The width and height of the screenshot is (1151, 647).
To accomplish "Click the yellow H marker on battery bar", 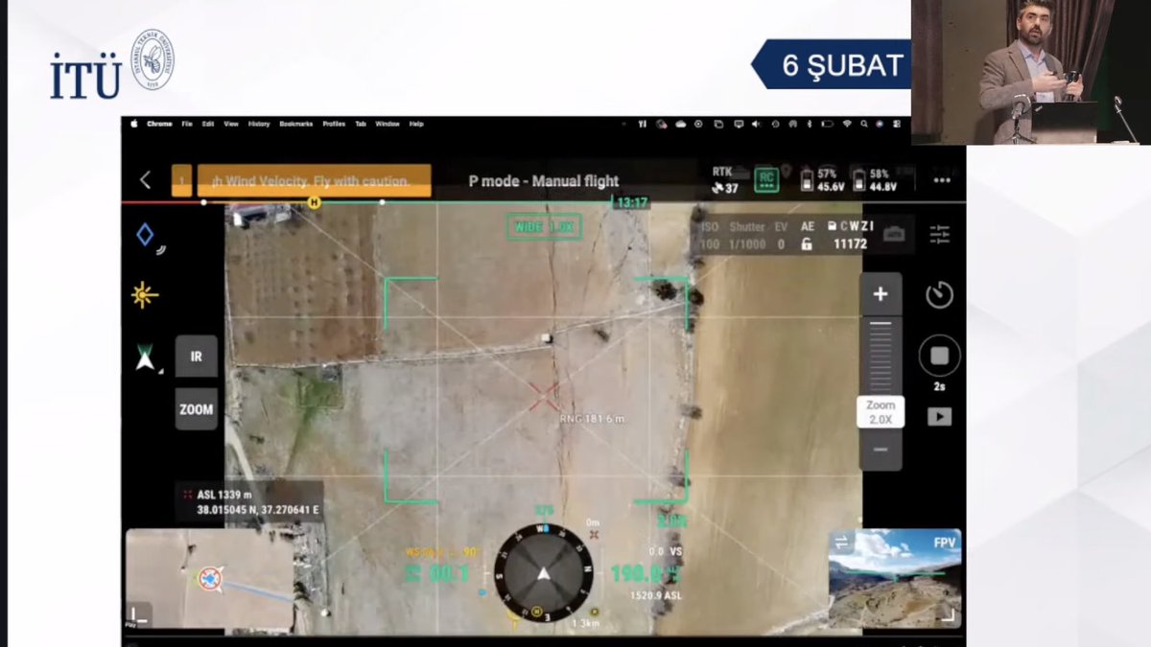I will pyautogui.click(x=314, y=202).
